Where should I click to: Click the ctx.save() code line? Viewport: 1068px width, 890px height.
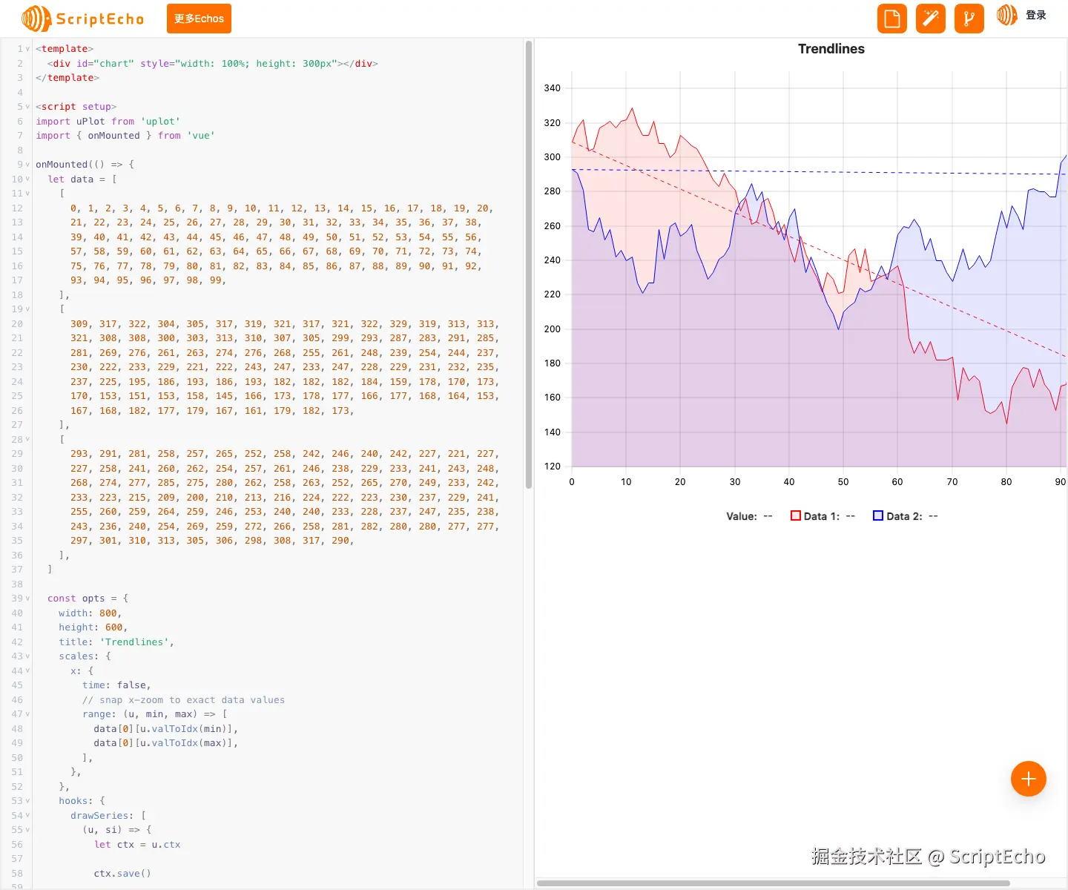(x=122, y=874)
